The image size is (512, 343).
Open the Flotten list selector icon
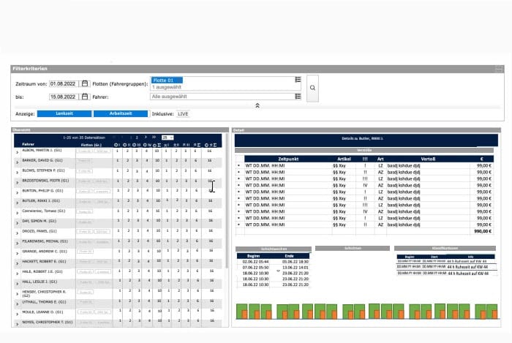click(x=298, y=80)
